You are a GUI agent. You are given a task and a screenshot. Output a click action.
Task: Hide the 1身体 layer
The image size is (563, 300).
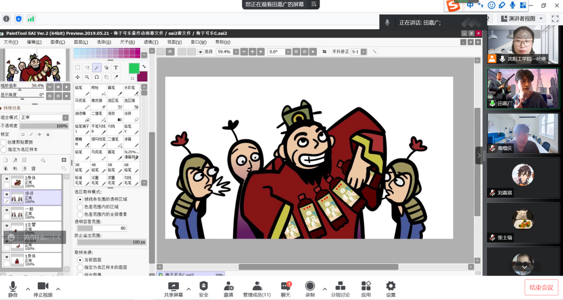[6, 257]
